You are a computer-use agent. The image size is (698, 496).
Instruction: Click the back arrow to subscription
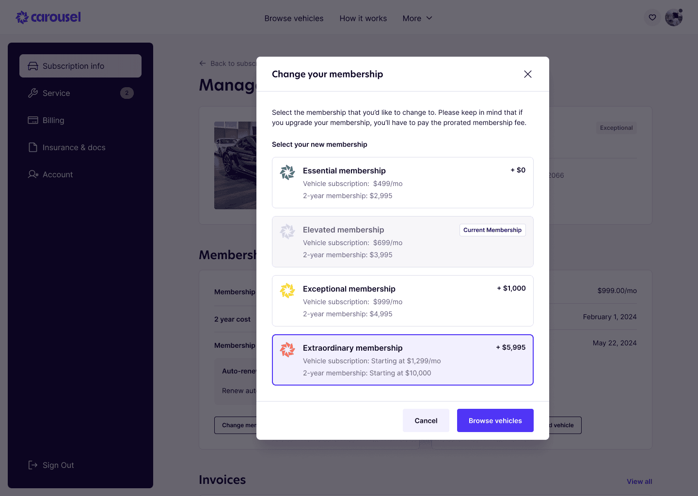point(203,63)
